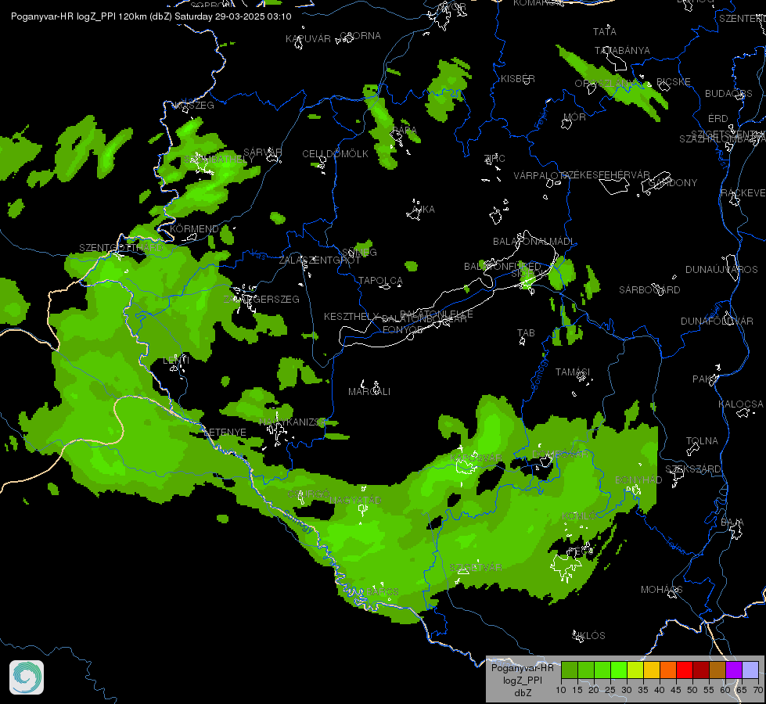
Task: Select the 'SIKLÓS' label
Action: (x=588, y=636)
